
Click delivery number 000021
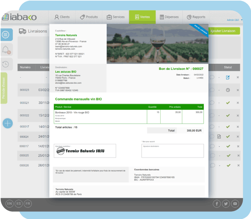click(x=24, y=103)
